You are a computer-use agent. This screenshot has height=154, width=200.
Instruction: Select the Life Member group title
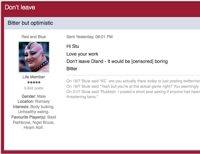34,77
